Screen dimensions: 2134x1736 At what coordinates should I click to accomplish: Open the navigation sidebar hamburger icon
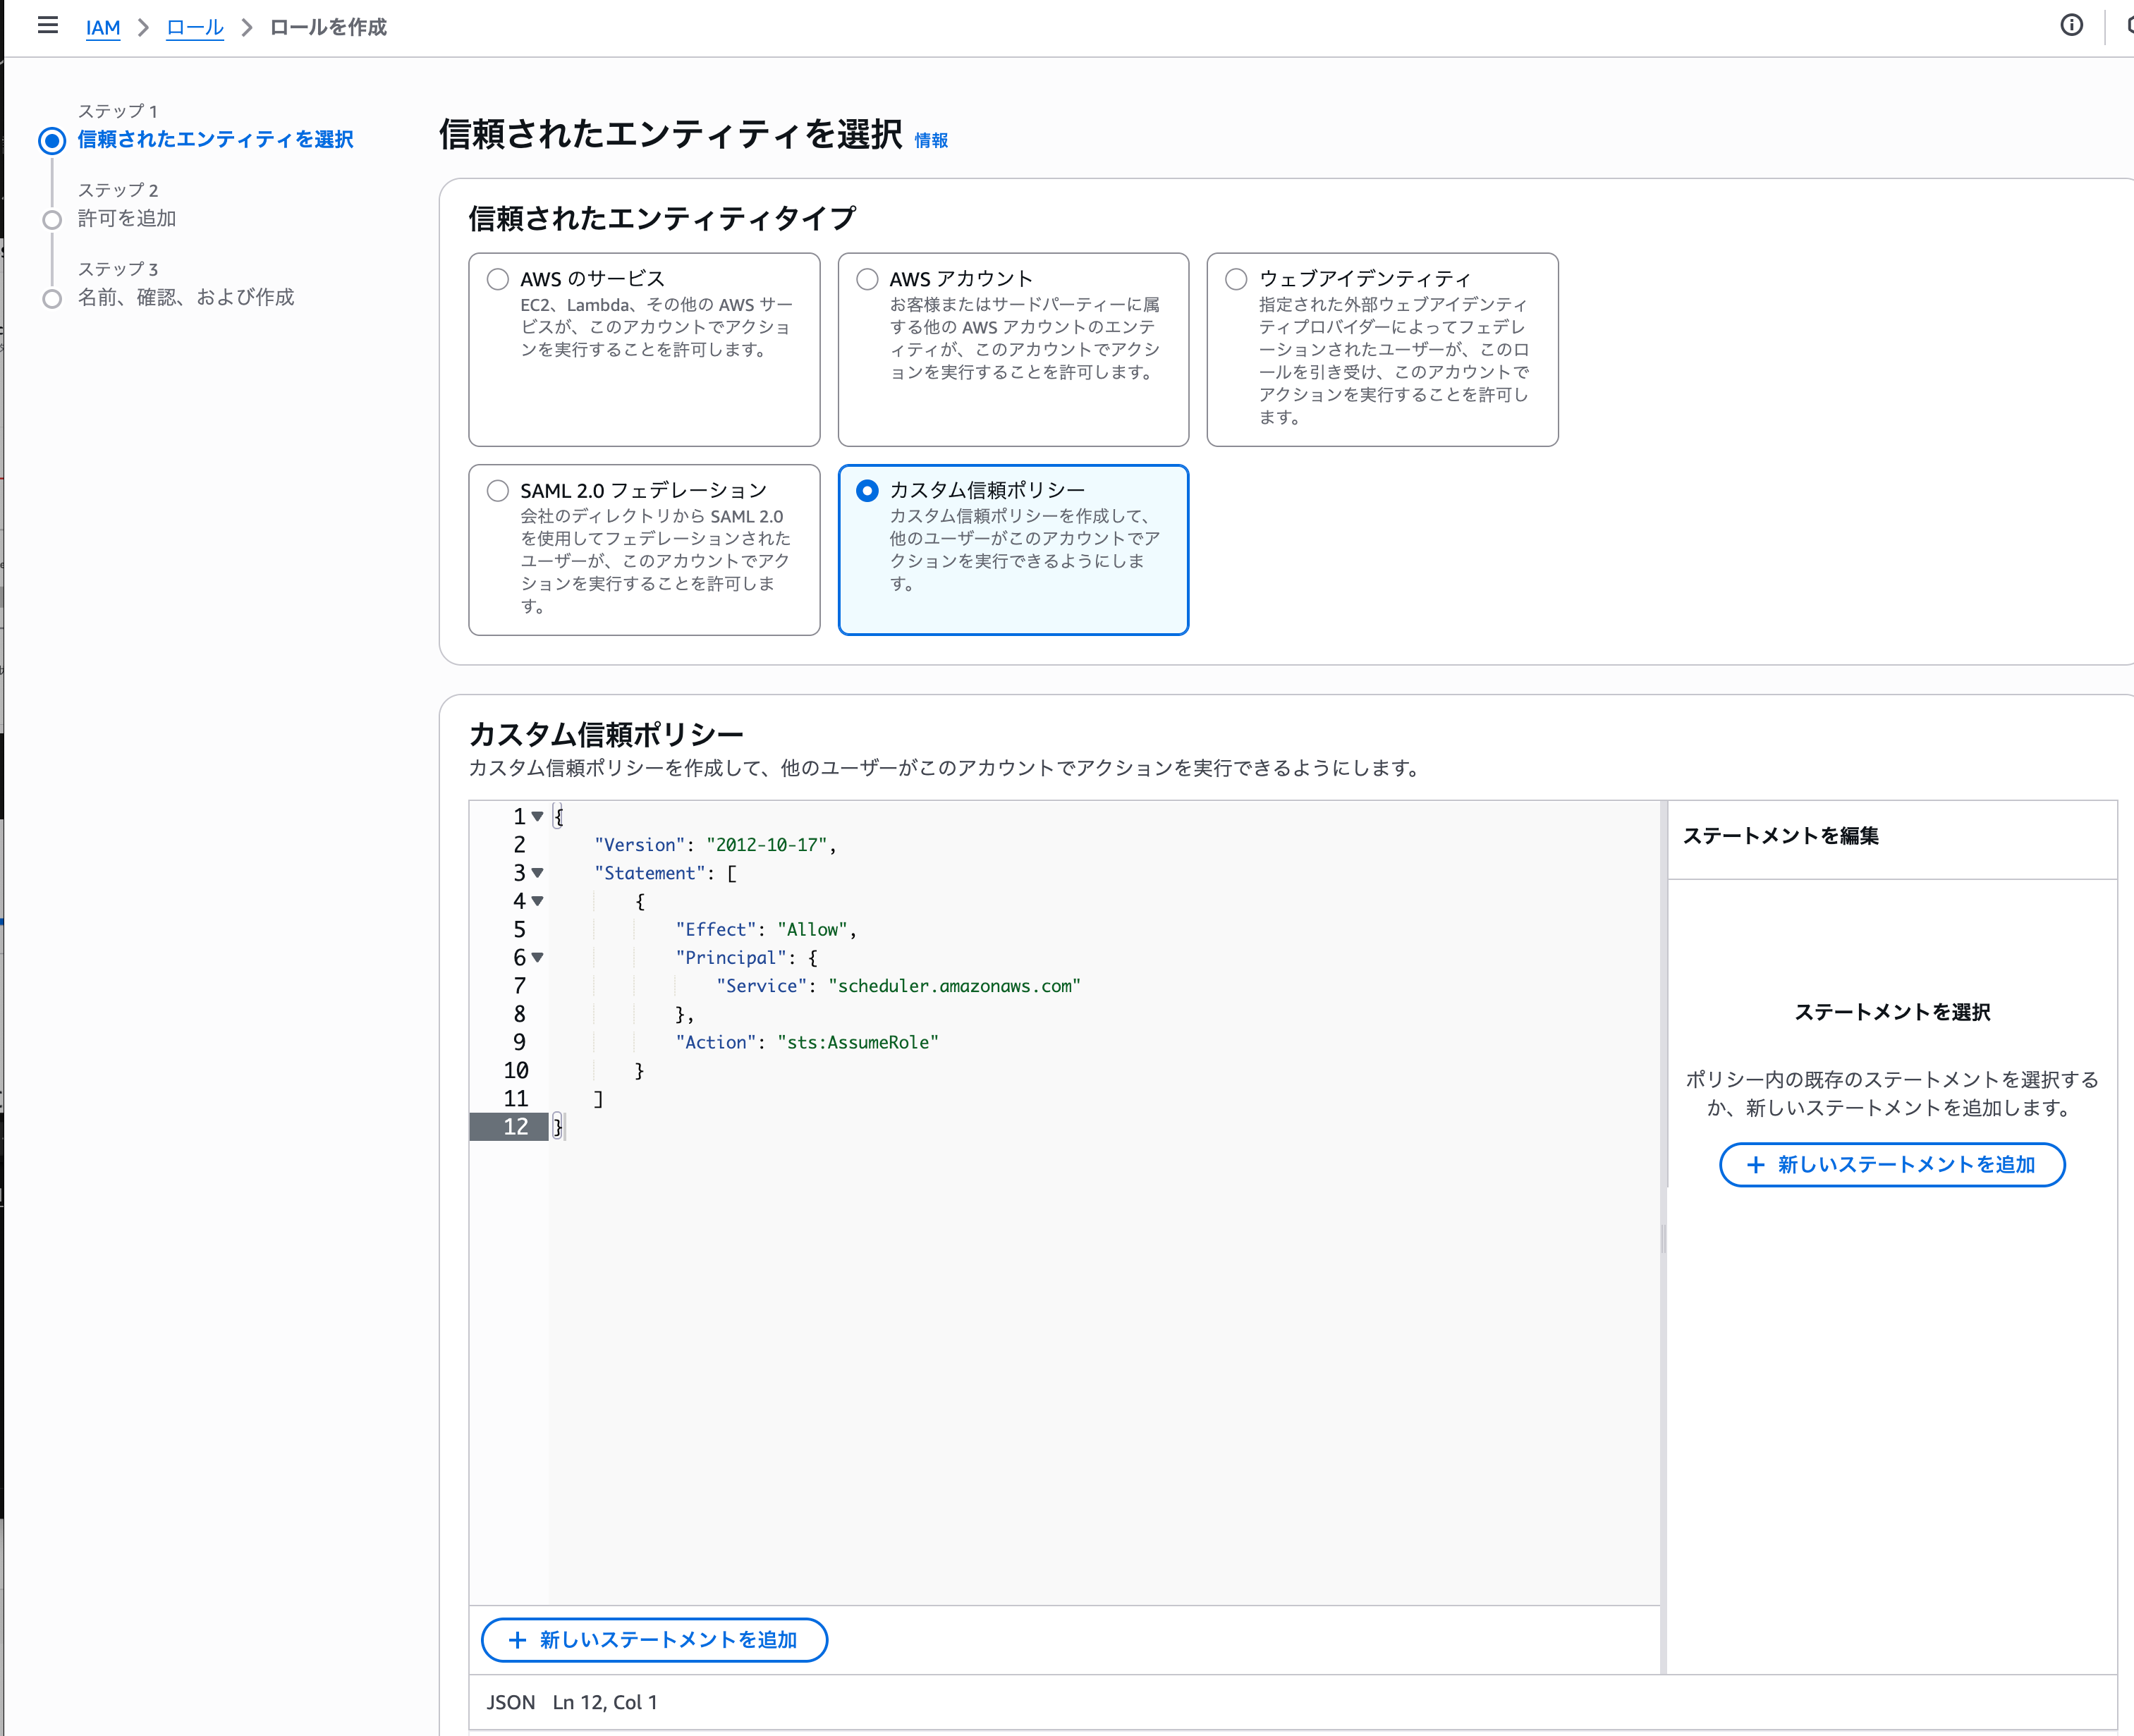click(47, 25)
